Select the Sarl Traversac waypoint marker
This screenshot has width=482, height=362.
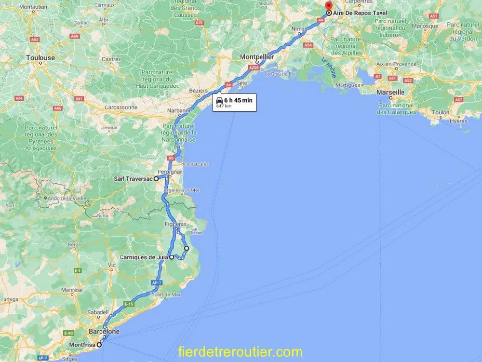(156, 178)
